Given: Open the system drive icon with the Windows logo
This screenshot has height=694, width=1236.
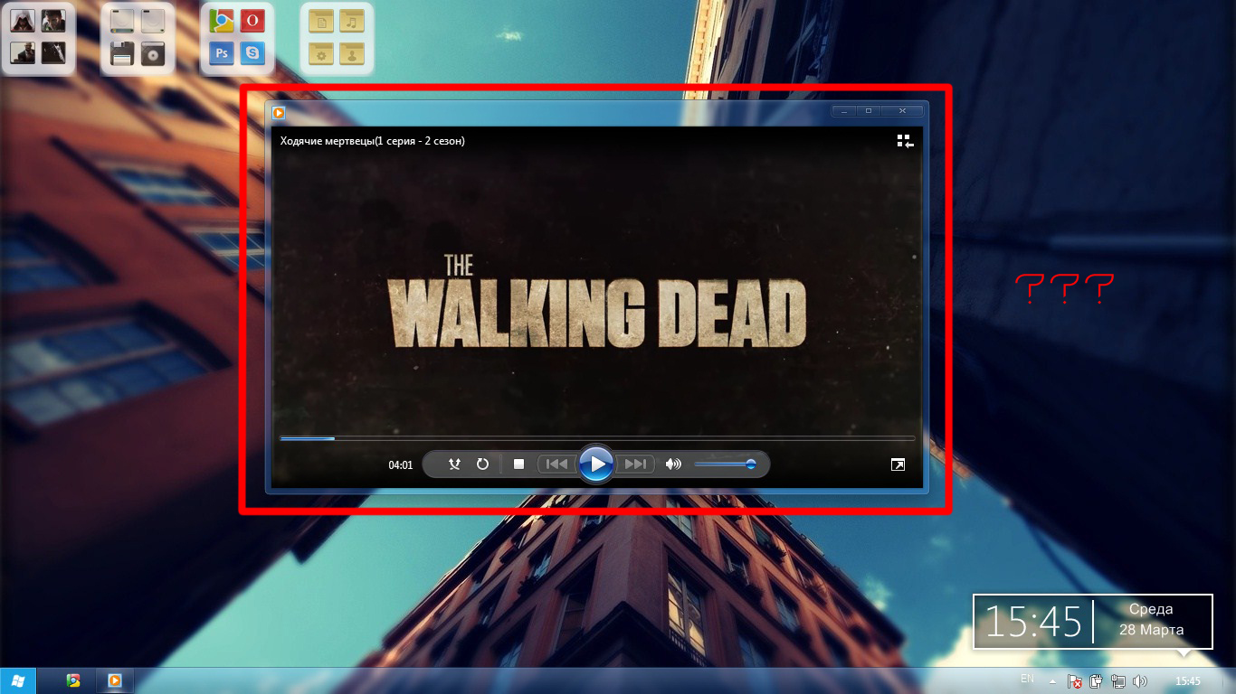Looking at the screenshot, I should tap(122, 21).
